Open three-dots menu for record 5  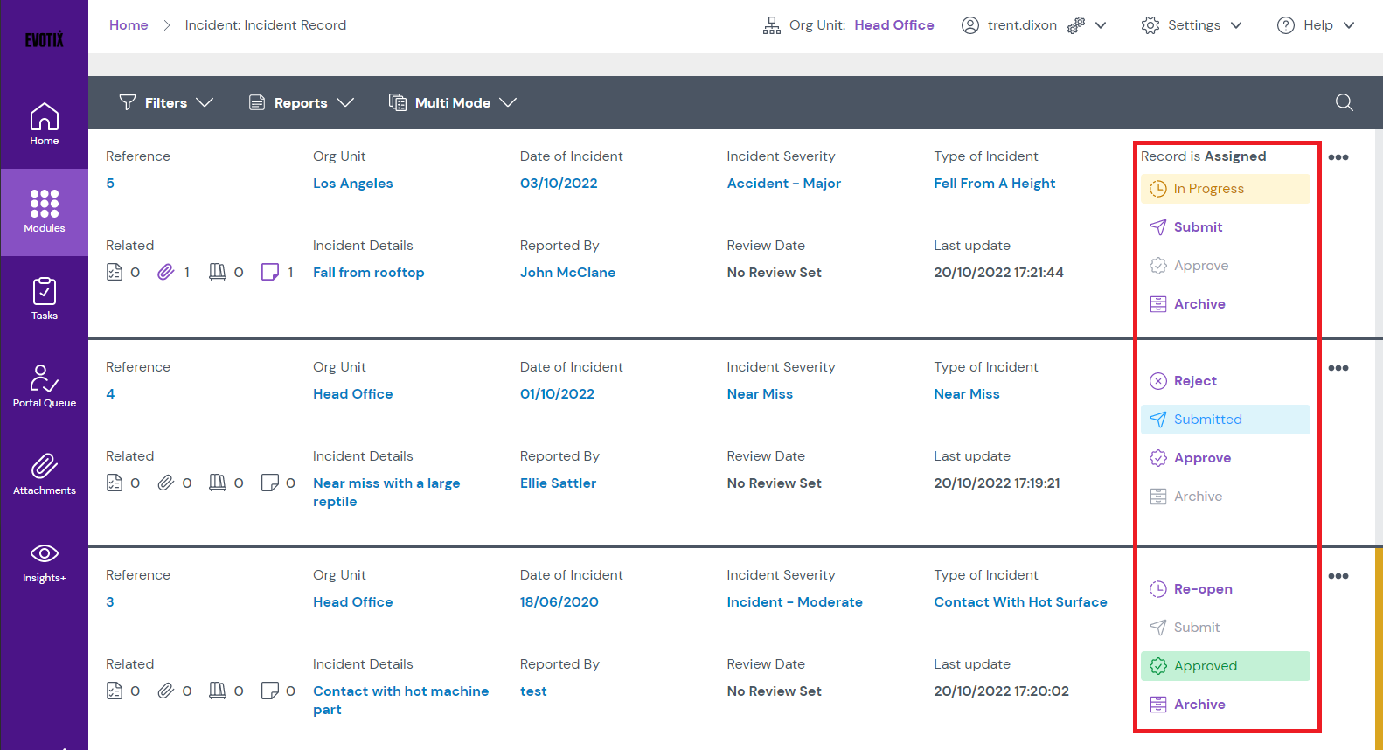(x=1338, y=157)
